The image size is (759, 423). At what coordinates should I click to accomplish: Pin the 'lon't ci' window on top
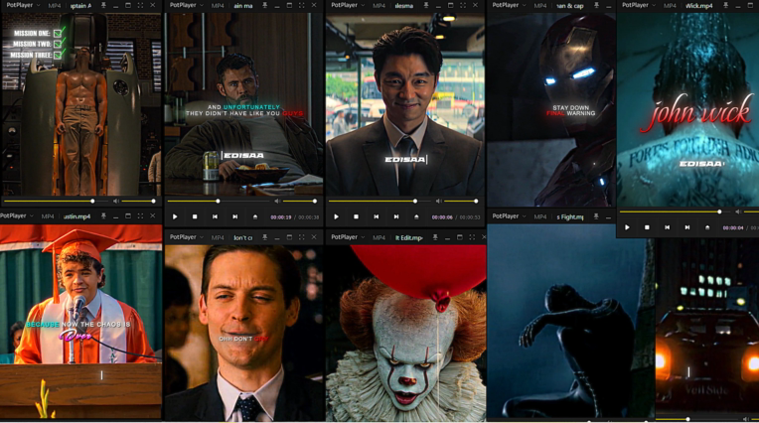(x=265, y=237)
